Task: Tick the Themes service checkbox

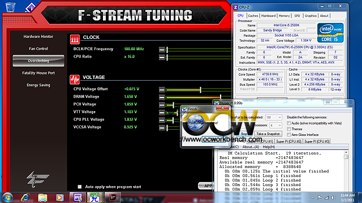Action: [x=289, y=129]
